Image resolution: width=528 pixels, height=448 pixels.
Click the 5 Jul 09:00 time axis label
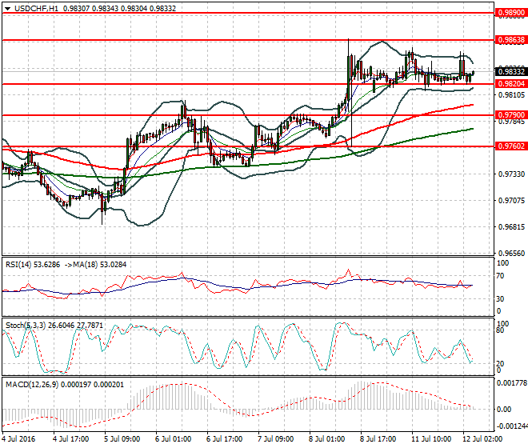122,439
